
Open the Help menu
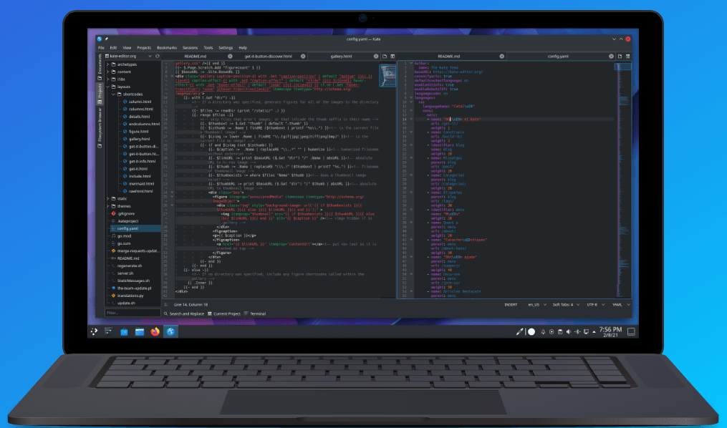243,48
